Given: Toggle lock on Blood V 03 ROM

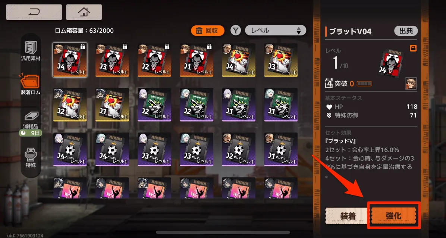Looking at the screenshot, I should (x=125, y=46).
